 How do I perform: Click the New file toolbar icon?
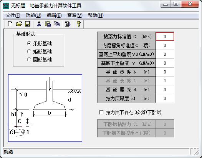point(10,24)
